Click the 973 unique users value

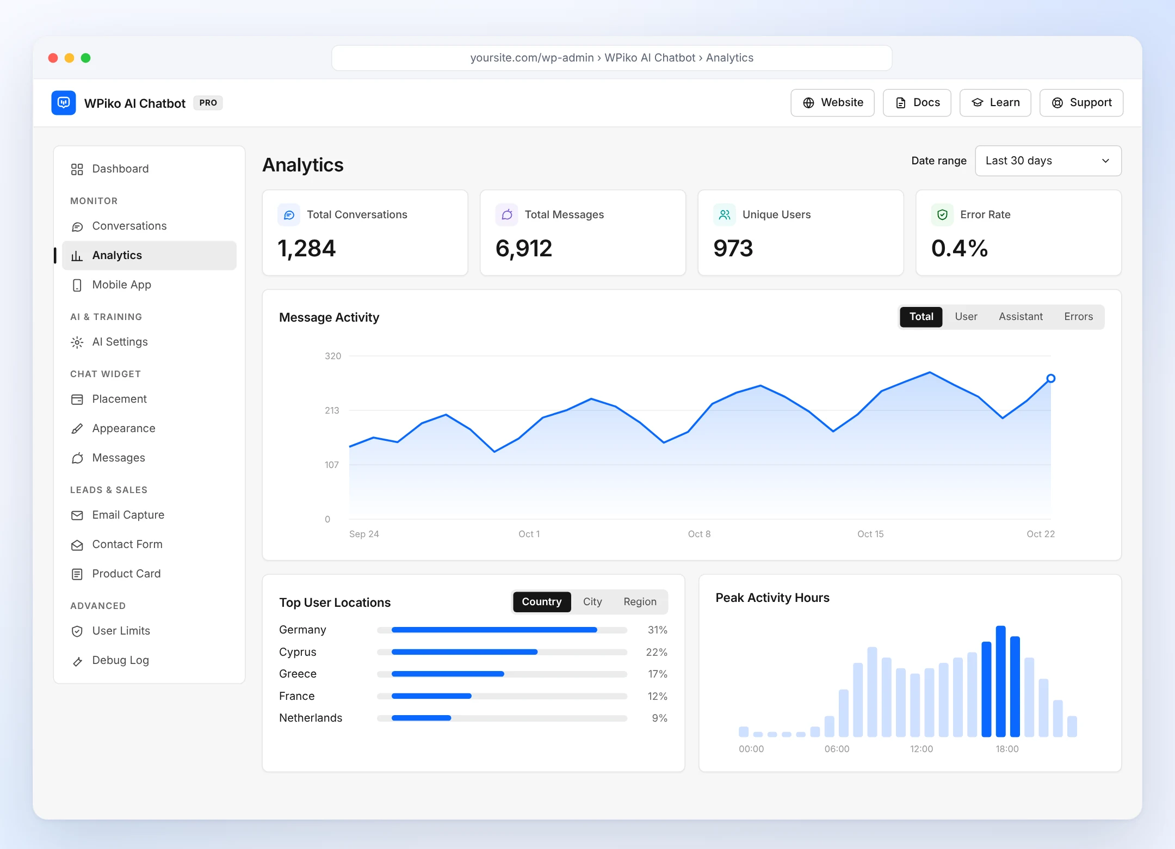733,249
